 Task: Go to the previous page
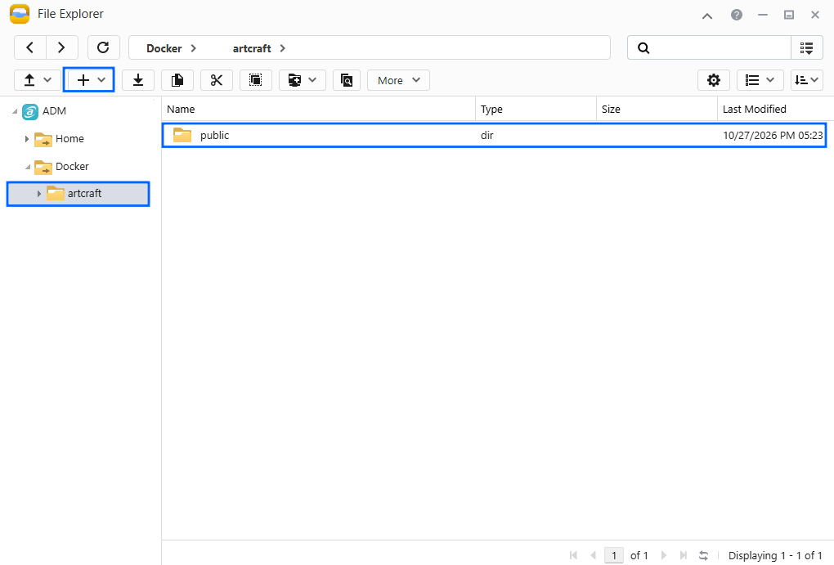click(x=593, y=555)
